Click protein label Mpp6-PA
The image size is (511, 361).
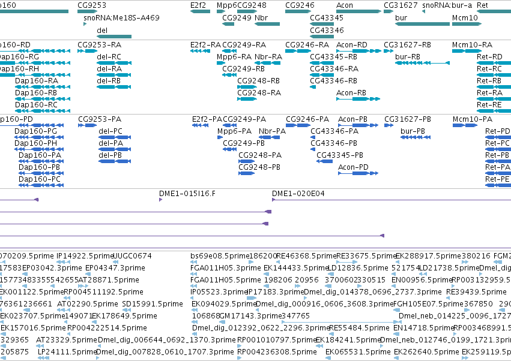click(234, 131)
